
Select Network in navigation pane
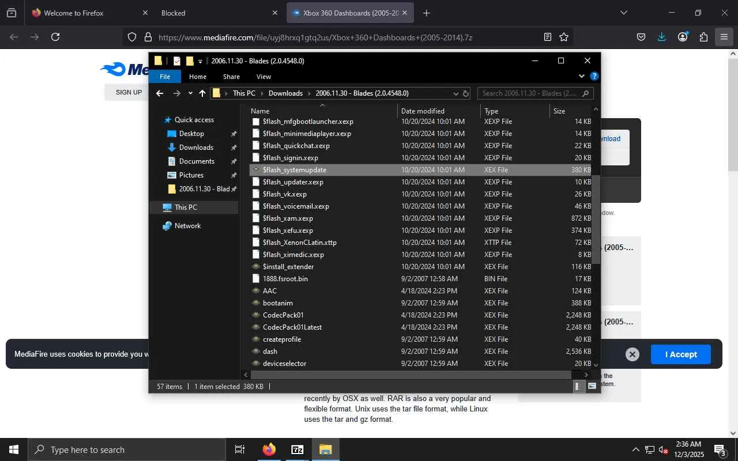point(187,226)
